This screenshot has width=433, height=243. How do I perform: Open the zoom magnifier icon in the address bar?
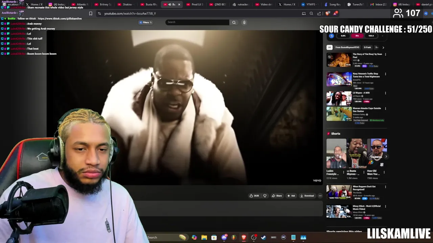click(x=311, y=13)
